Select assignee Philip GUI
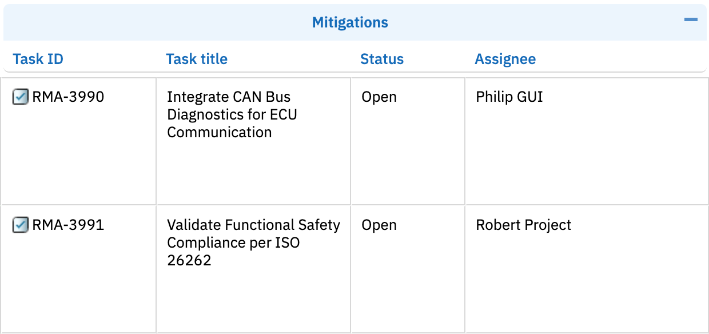 (x=509, y=97)
